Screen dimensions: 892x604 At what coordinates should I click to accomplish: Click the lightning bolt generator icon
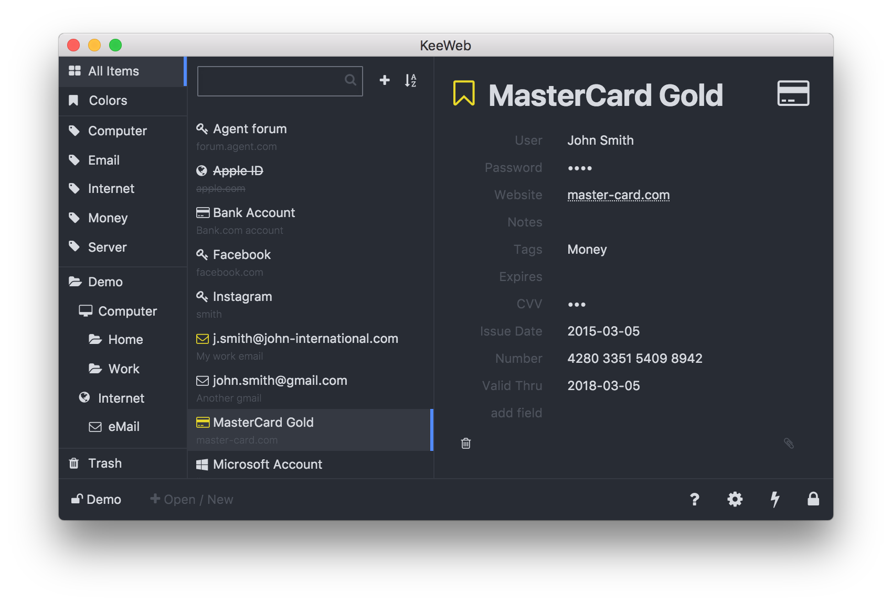775,499
